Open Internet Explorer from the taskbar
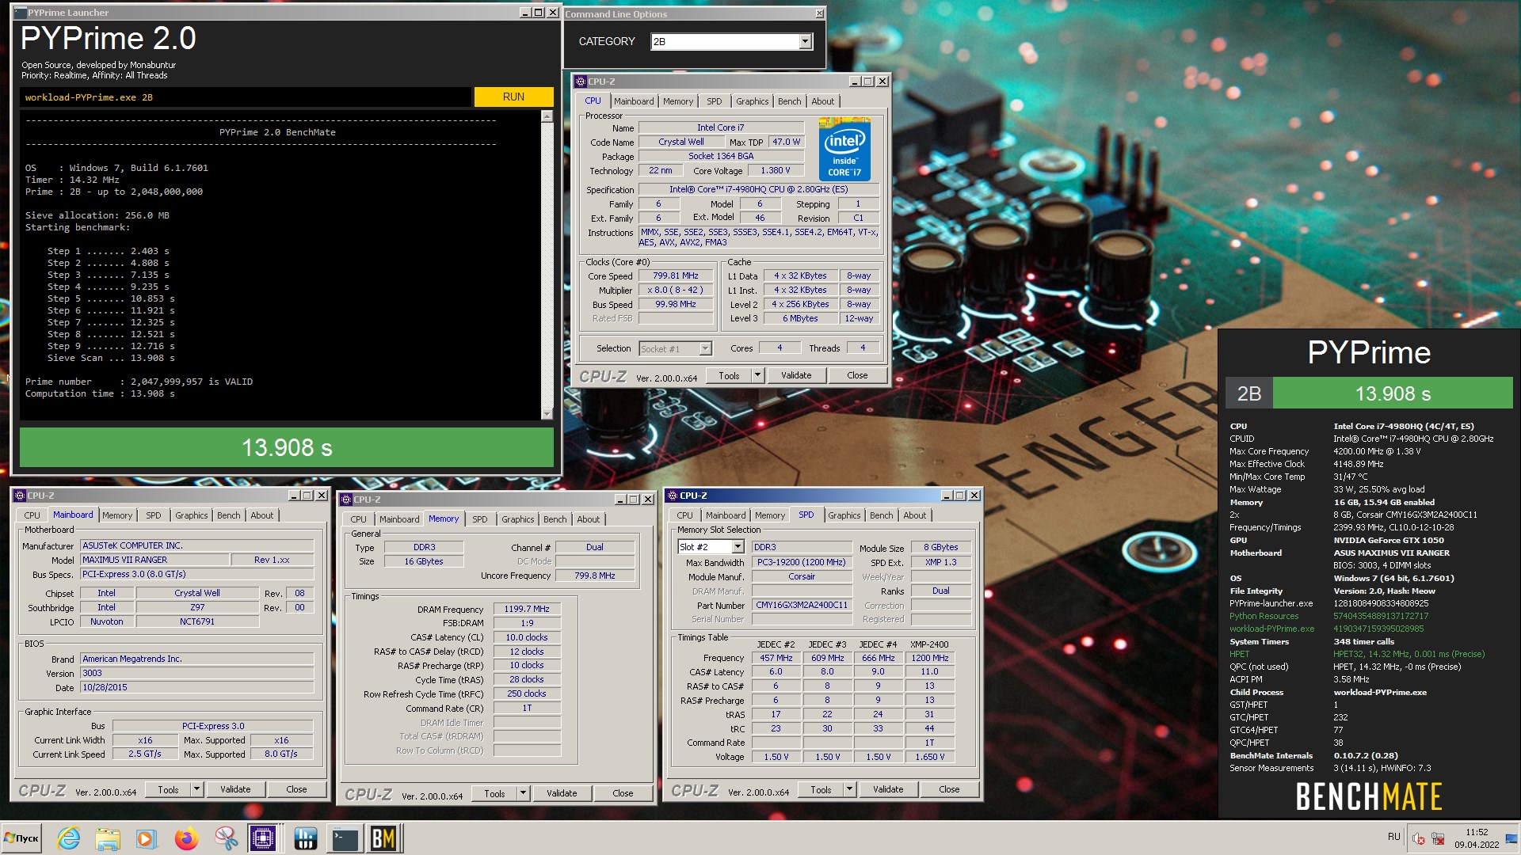This screenshot has height=855, width=1521. coord(69,838)
